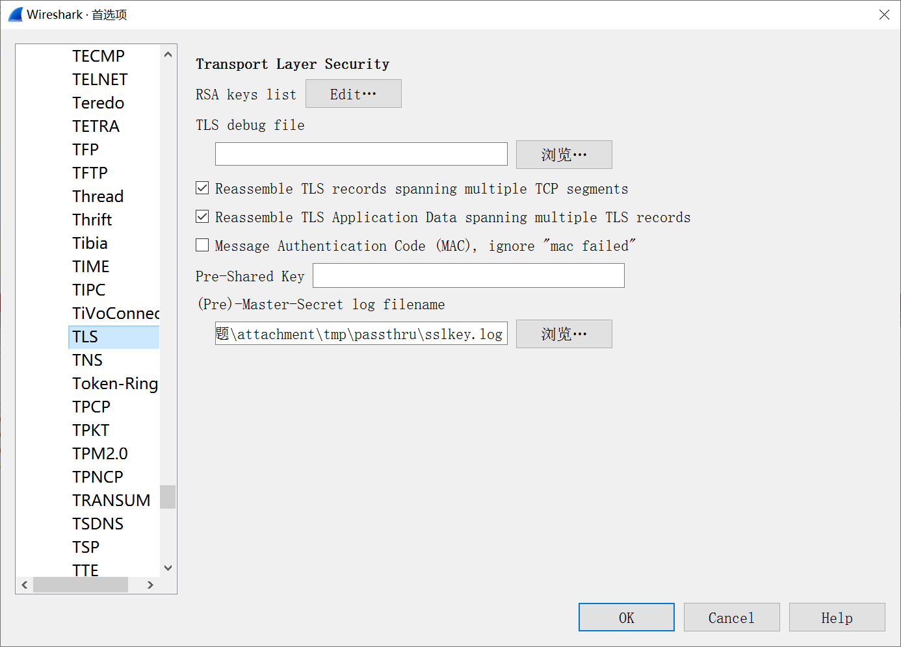Close the Wireshark preferences dialog
This screenshot has height=647, width=901.
coord(884,14)
